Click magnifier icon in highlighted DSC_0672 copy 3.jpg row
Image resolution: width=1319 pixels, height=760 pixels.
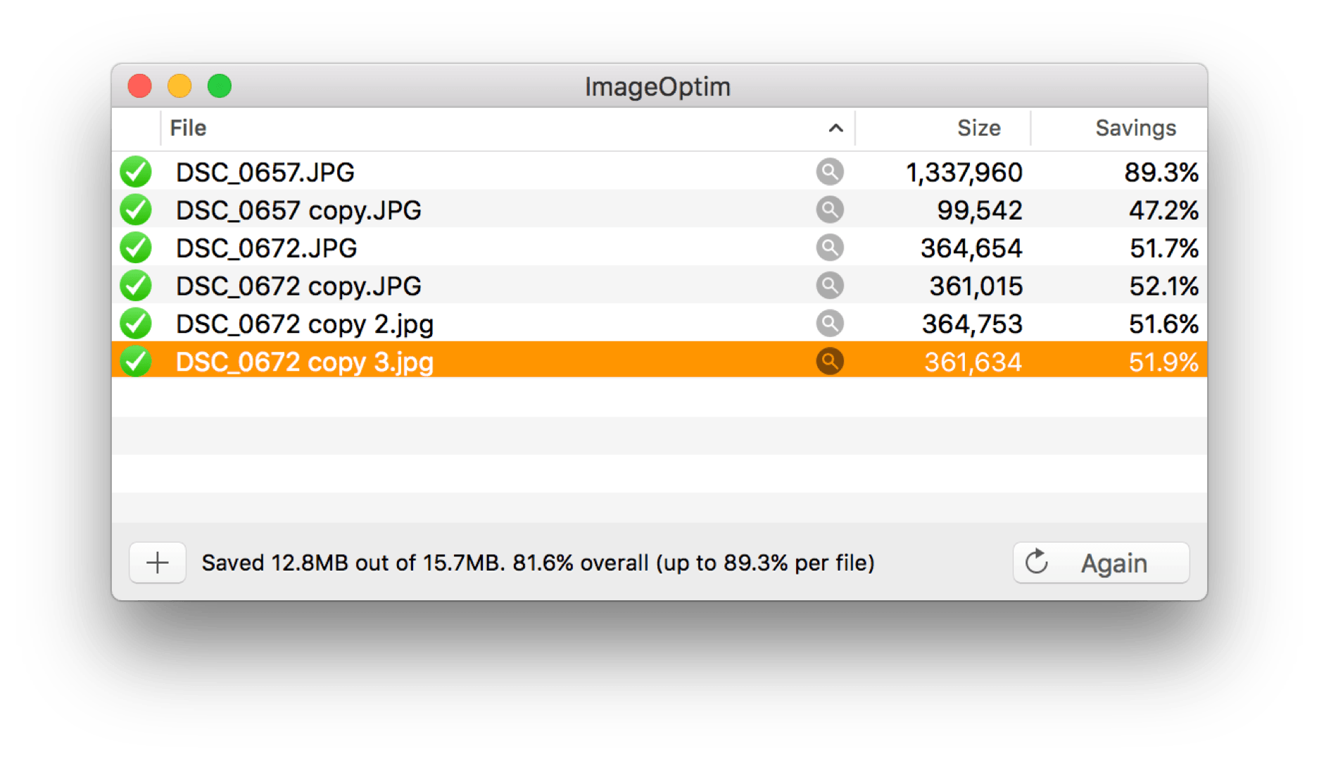click(x=830, y=362)
